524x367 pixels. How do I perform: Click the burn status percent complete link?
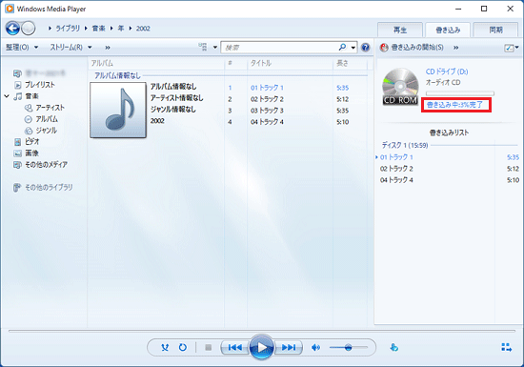pos(455,105)
